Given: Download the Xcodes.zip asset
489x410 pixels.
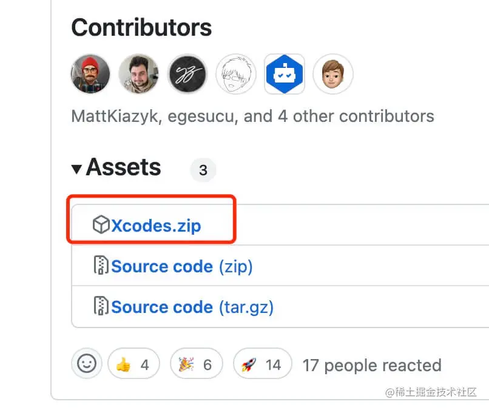Looking at the screenshot, I should [156, 226].
